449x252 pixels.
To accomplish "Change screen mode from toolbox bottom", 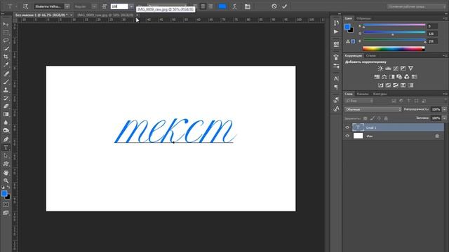I will (x=6, y=213).
